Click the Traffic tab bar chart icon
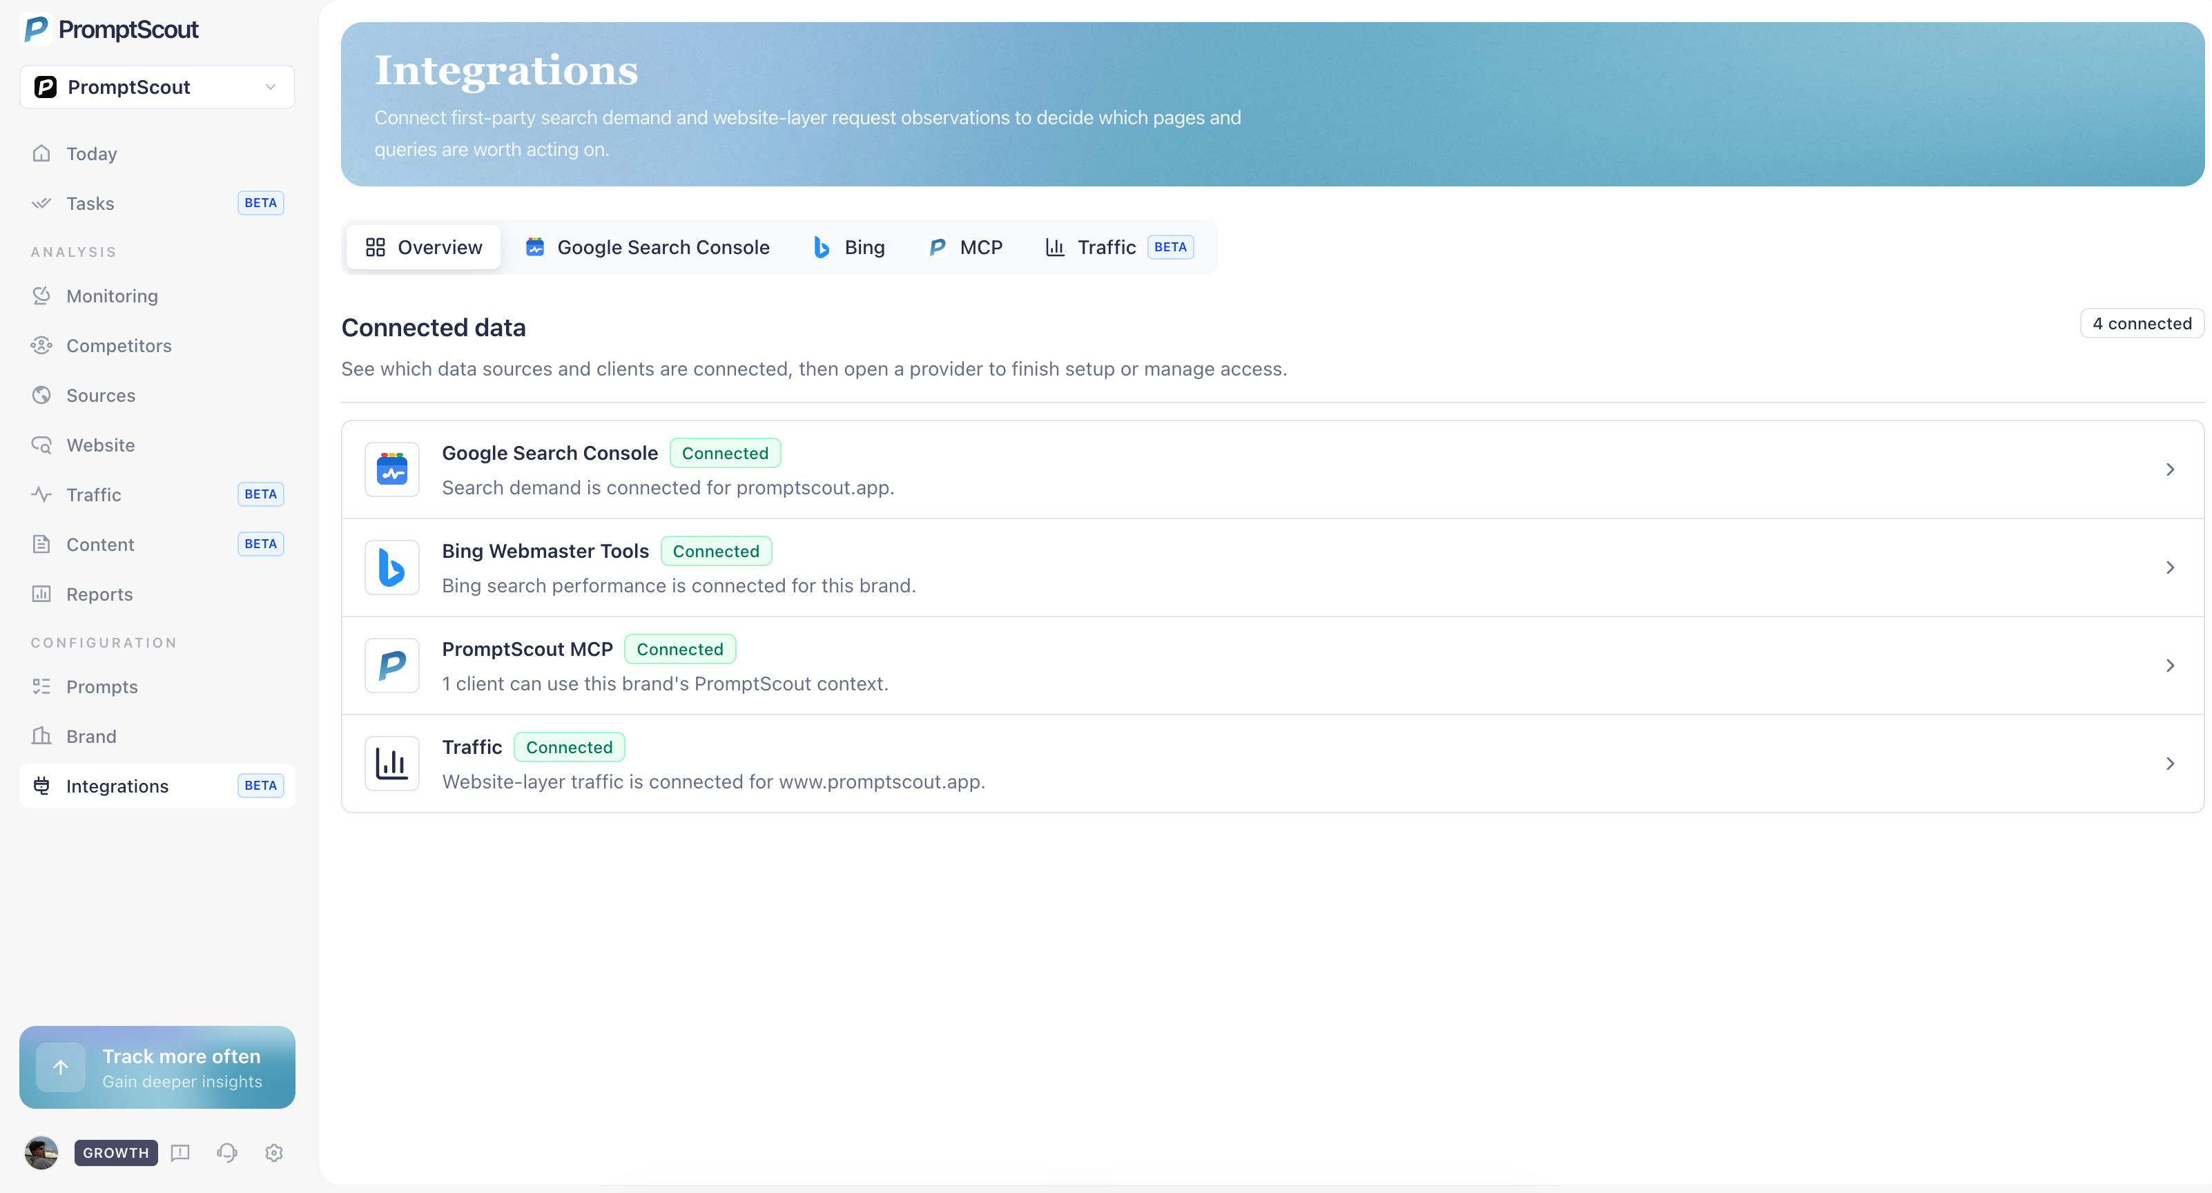 (1056, 247)
